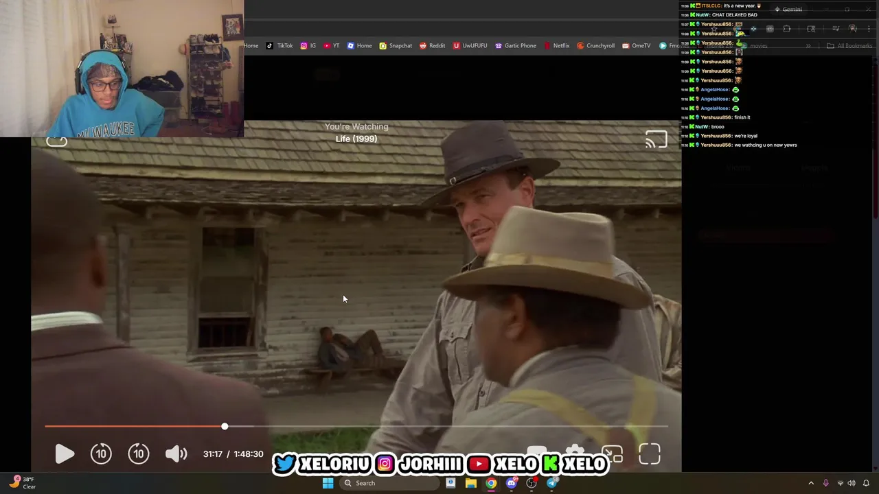This screenshot has width=879, height=494.
Task: Seek back on the played red progress bar
Action: (x=134, y=427)
